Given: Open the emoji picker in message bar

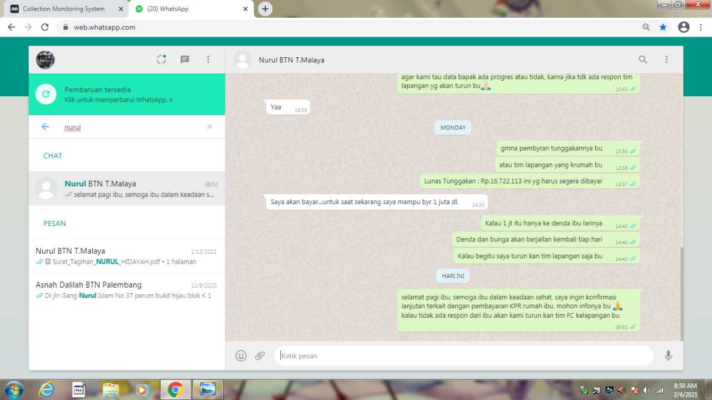Looking at the screenshot, I should coord(241,355).
